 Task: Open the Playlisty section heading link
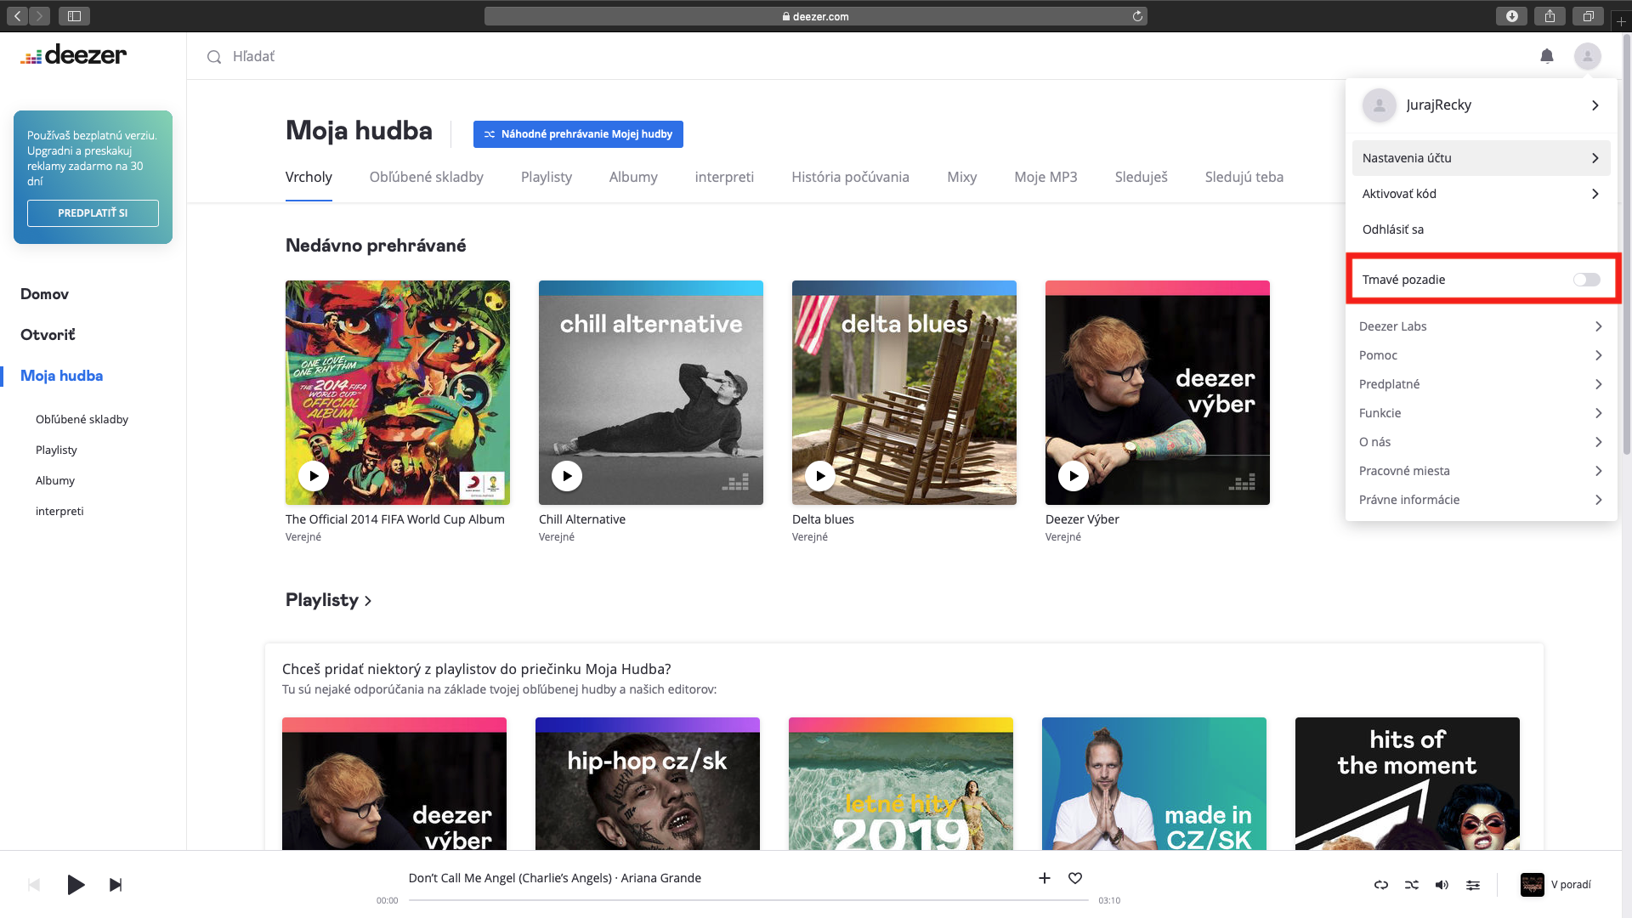328,600
